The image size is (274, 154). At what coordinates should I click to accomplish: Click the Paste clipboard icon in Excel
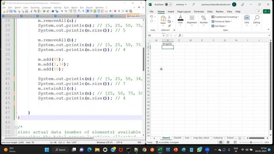pos(163,18)
